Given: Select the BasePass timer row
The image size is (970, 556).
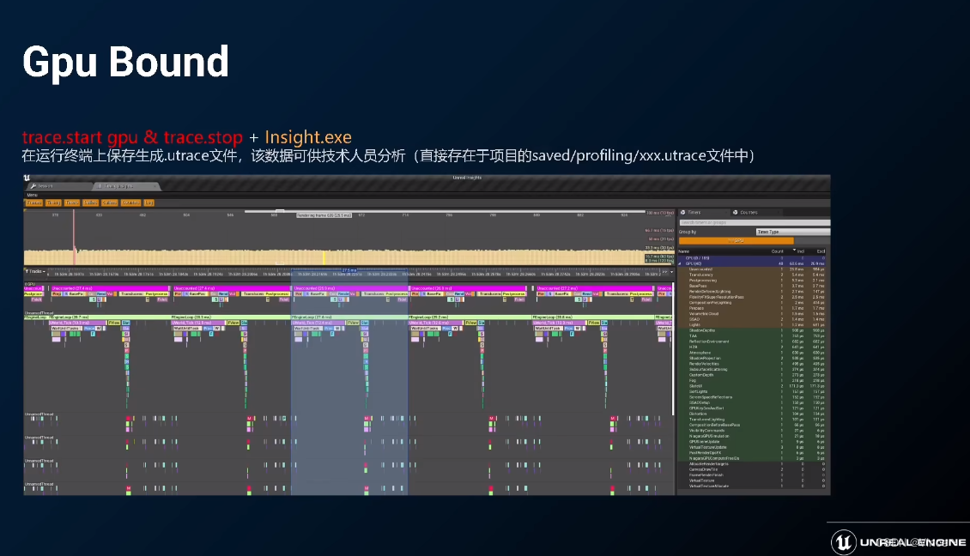Looking at the screenshot, I should 754,286.
